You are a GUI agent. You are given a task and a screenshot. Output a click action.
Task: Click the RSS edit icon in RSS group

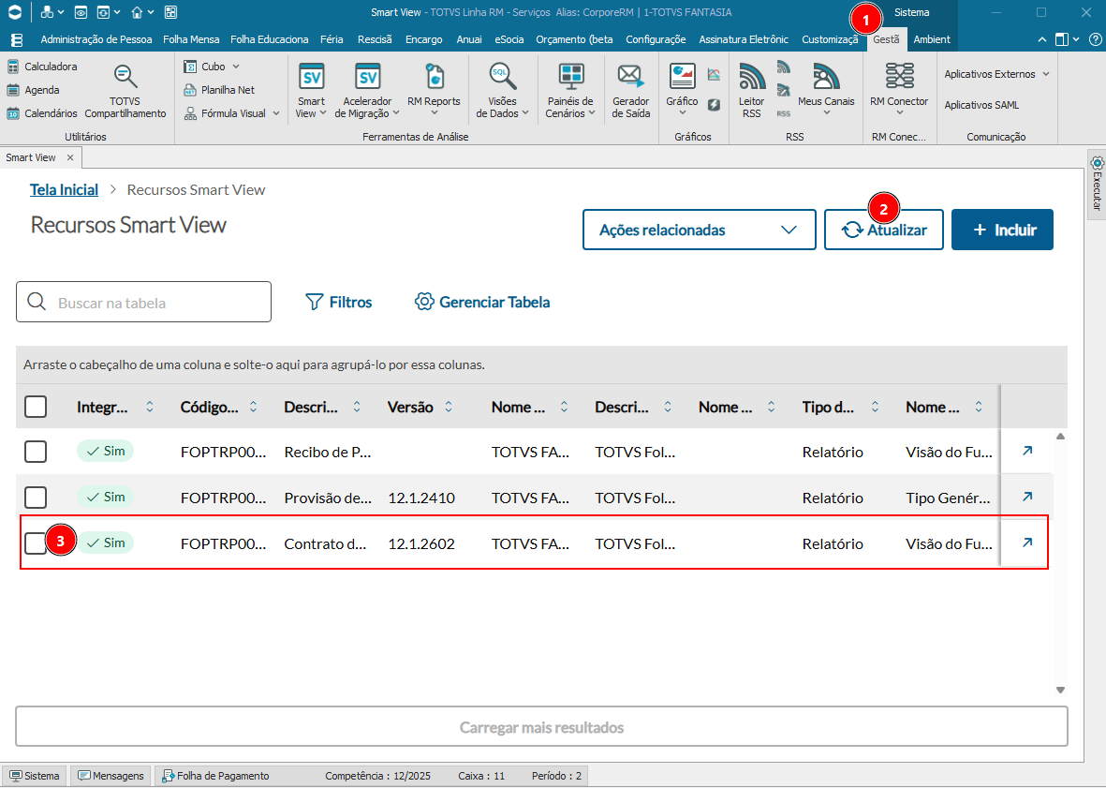[x=783, y=90]
